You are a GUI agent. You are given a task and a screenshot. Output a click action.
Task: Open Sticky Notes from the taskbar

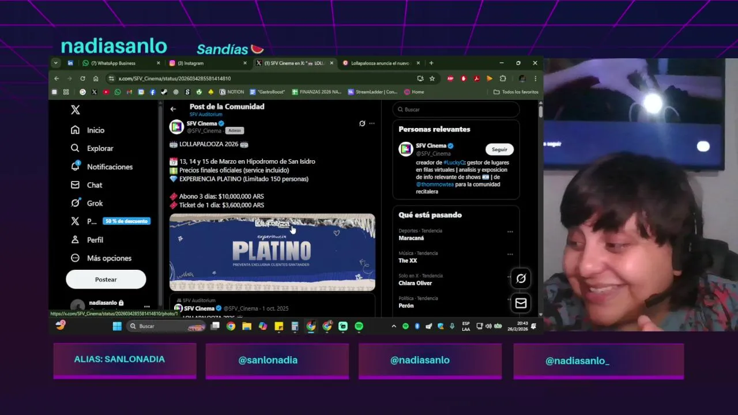tap(279, 326)
